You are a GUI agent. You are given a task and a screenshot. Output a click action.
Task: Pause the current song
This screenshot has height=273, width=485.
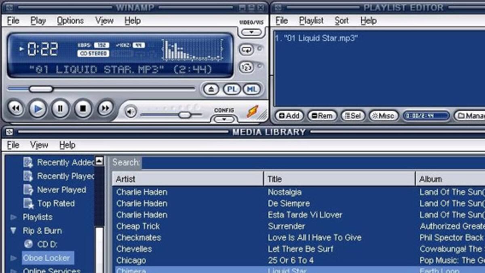(60, 108)
